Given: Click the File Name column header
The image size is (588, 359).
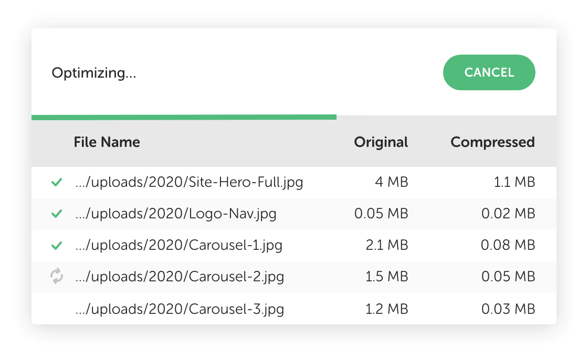Looking at the screenshot, I should pos(107,142).
